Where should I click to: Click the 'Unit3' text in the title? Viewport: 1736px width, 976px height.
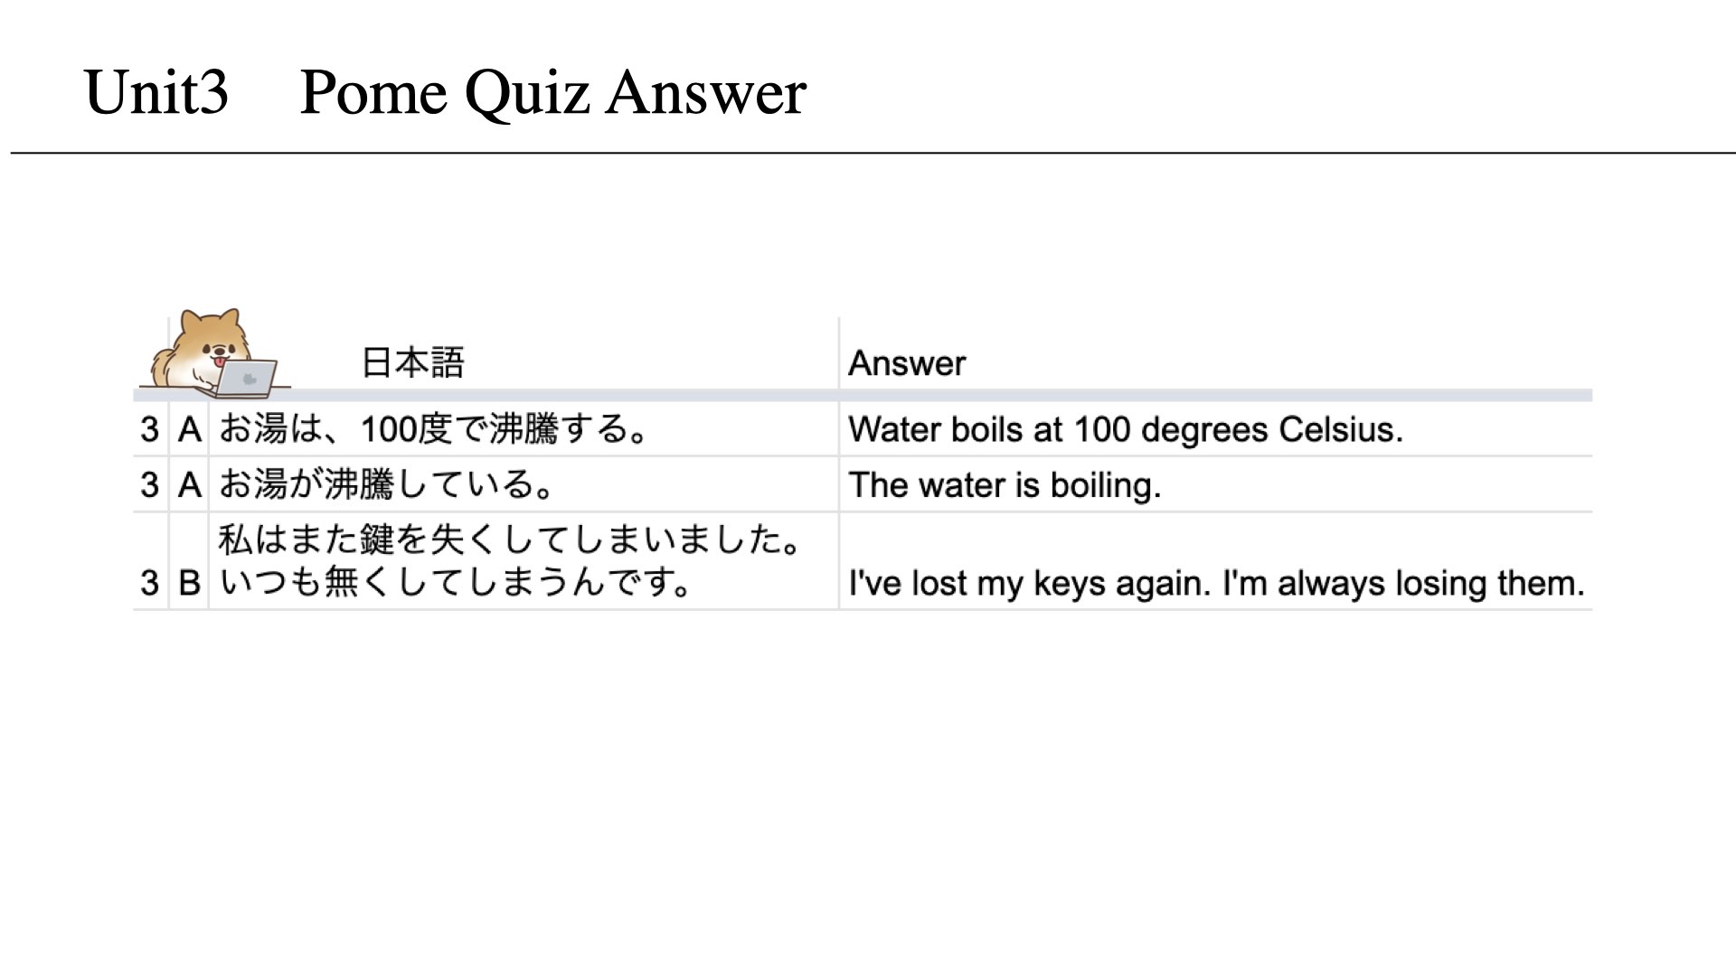[x=156, y=93]
